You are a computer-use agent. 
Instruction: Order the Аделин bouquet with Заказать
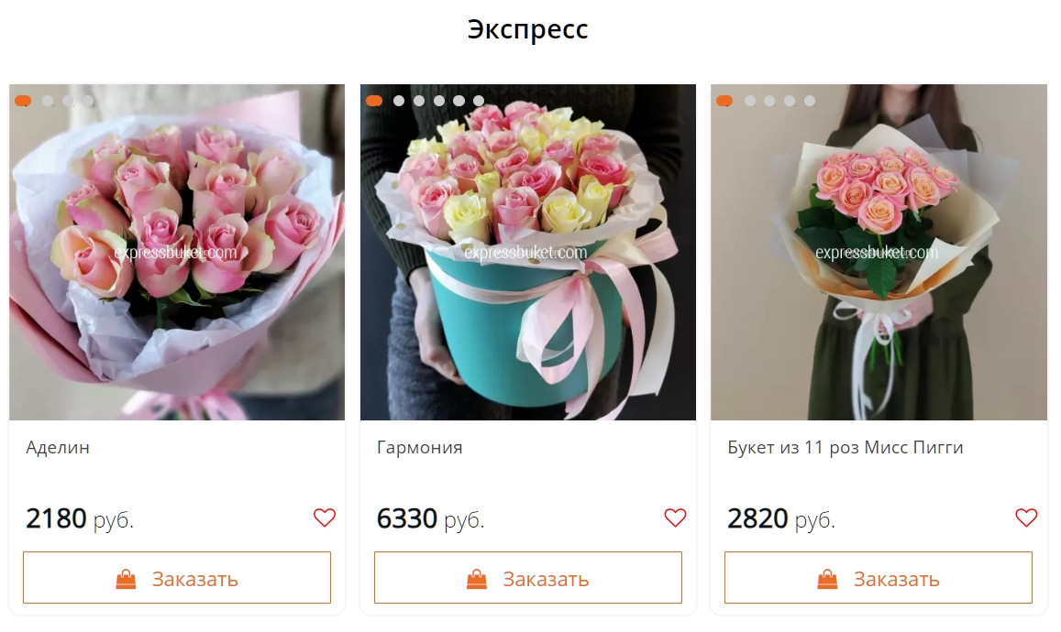177,577
